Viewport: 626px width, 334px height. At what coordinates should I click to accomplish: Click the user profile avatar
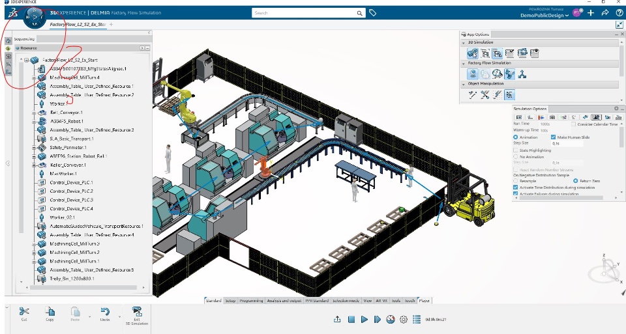pyautogui.click(x=577, y=13)
